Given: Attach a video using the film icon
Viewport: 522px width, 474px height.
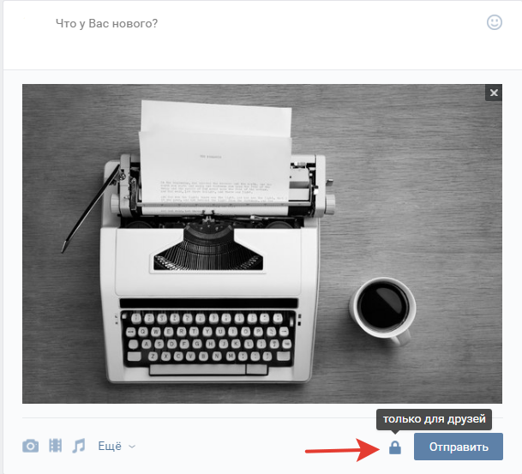Looking at the screenshot, I should pos(55,446).
